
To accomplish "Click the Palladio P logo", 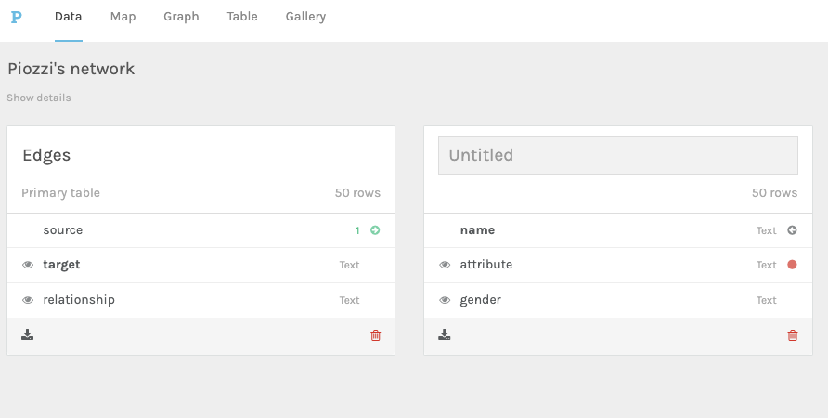I will (17, 17).
